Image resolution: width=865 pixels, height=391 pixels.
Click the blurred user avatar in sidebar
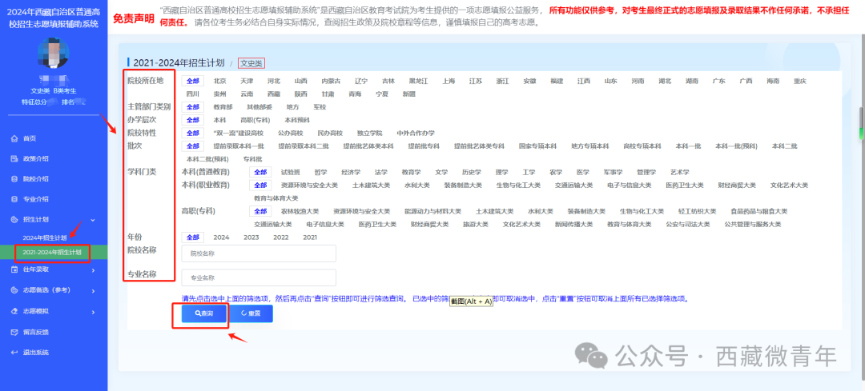point(53,53)
